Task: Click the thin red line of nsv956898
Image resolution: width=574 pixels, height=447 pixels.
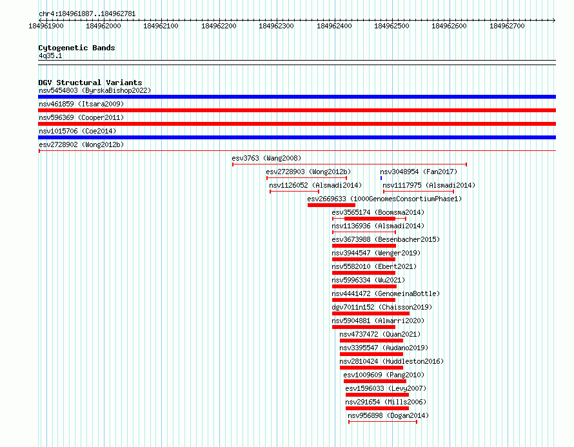Action: [383, 422]
